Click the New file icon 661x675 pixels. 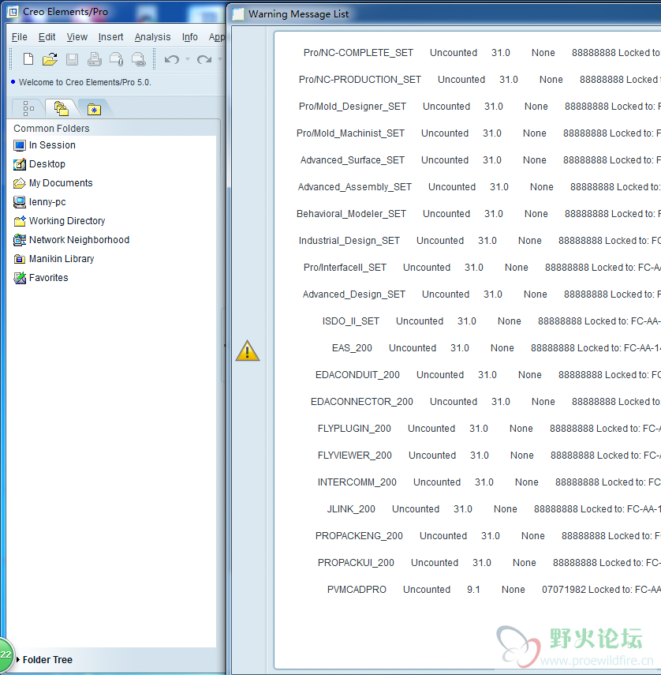[28, 59]
